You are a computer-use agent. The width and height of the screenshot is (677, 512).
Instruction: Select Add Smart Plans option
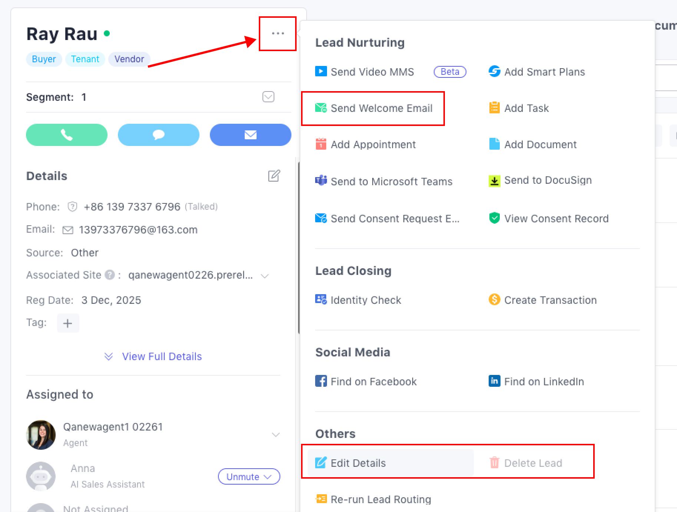[544, 72]
